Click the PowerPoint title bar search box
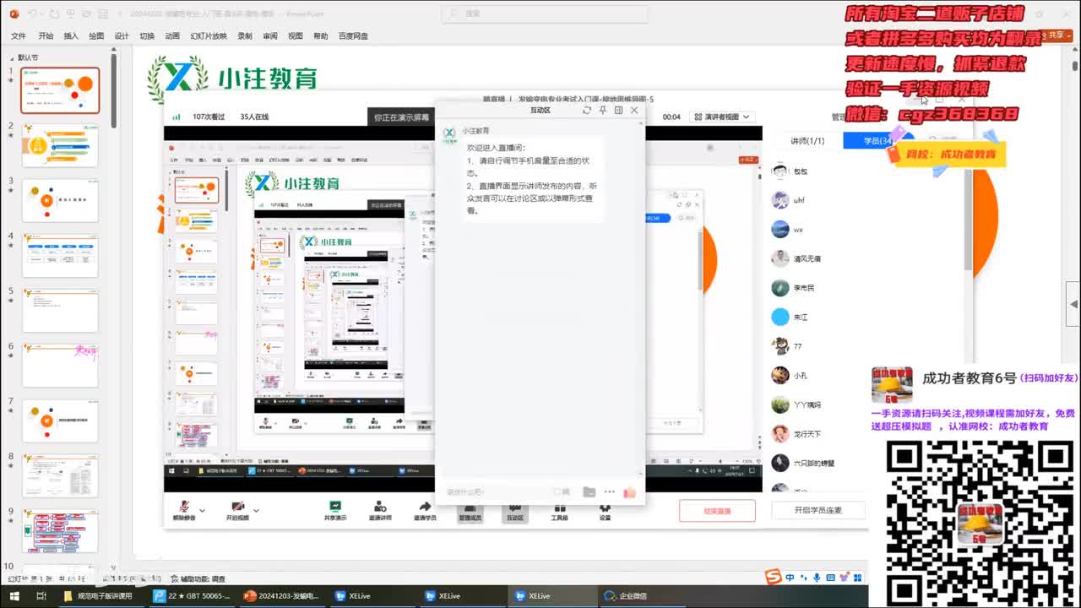1081x608 pixels. click(x=546, y=14)
